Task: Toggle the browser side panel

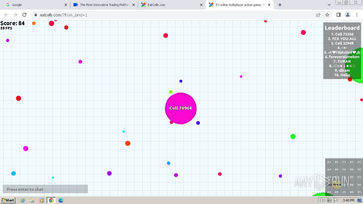Action: tap(338, 15)
